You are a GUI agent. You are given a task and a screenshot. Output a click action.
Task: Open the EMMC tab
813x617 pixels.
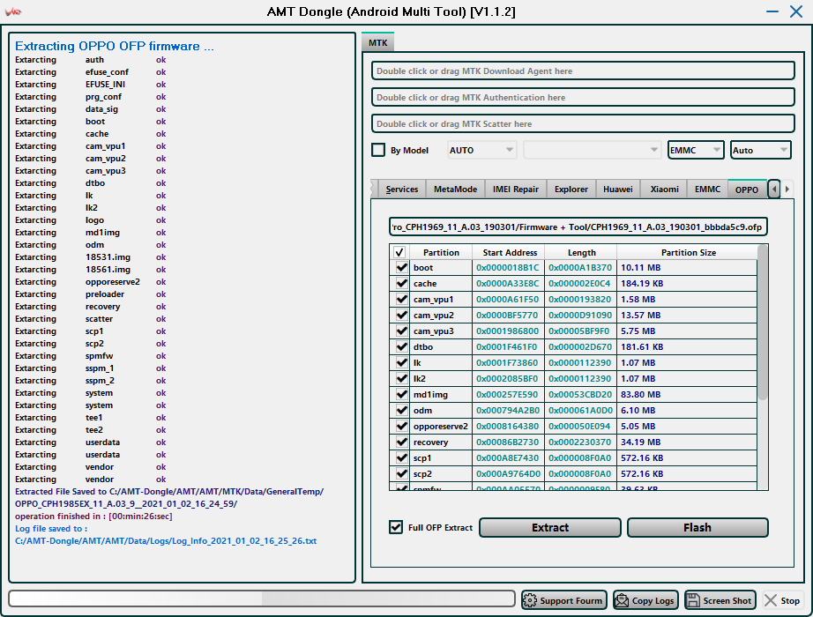[x=707, y=190]
